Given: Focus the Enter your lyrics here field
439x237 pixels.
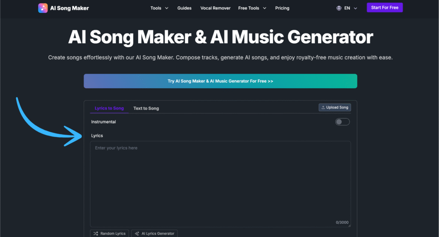Looking at the screenshot, I should [x=220, y=184].
